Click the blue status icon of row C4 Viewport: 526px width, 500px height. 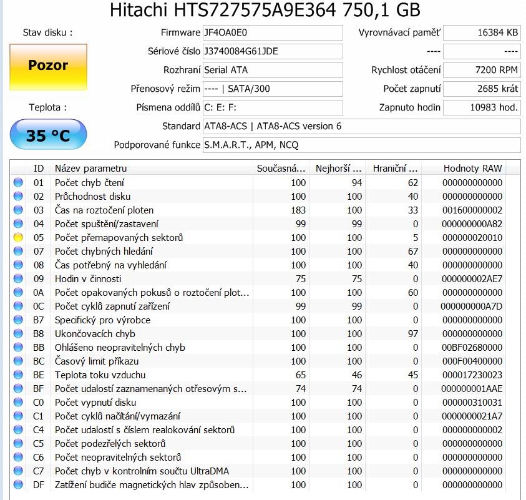click(18, 430)
